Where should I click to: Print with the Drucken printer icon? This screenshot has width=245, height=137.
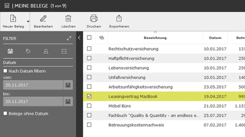[94, 19]
